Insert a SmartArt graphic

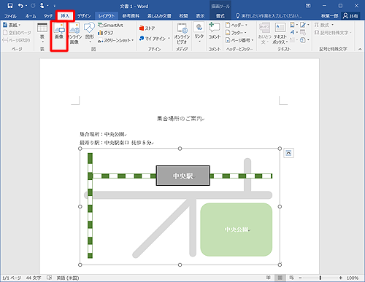pos(110,25)
